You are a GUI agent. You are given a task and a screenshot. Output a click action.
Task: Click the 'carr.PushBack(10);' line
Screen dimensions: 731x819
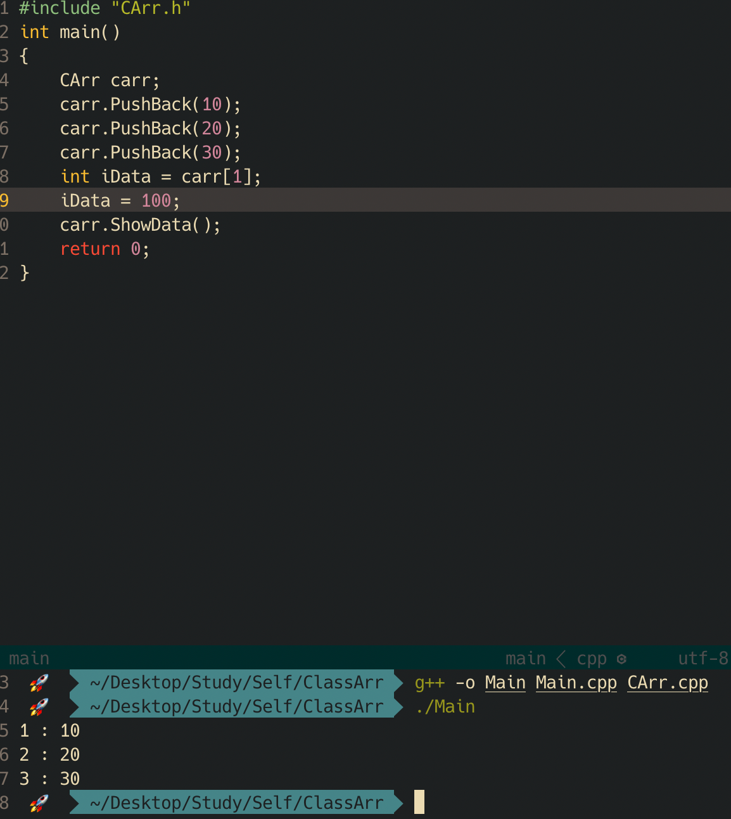150,105
